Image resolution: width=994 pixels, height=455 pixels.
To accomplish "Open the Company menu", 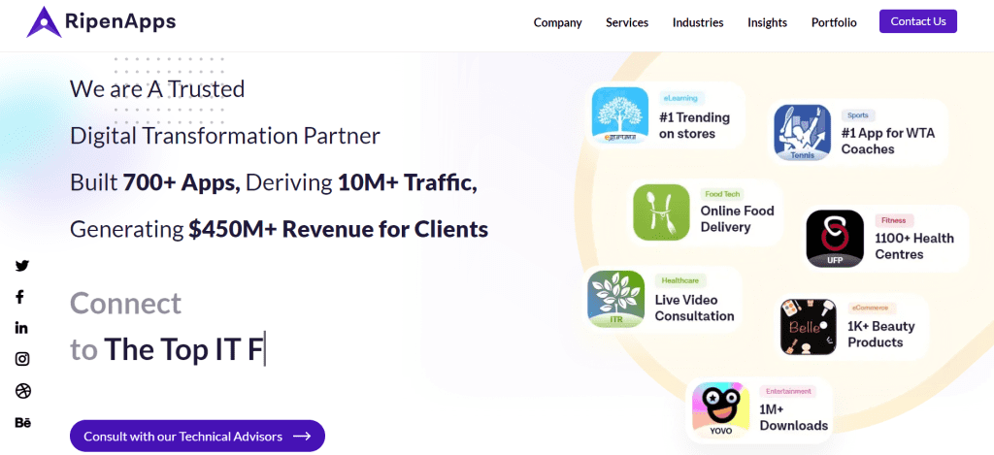I will point(557,22).
